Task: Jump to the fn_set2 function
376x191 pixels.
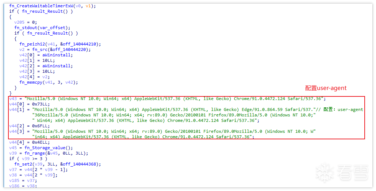Action: point(24,164)
